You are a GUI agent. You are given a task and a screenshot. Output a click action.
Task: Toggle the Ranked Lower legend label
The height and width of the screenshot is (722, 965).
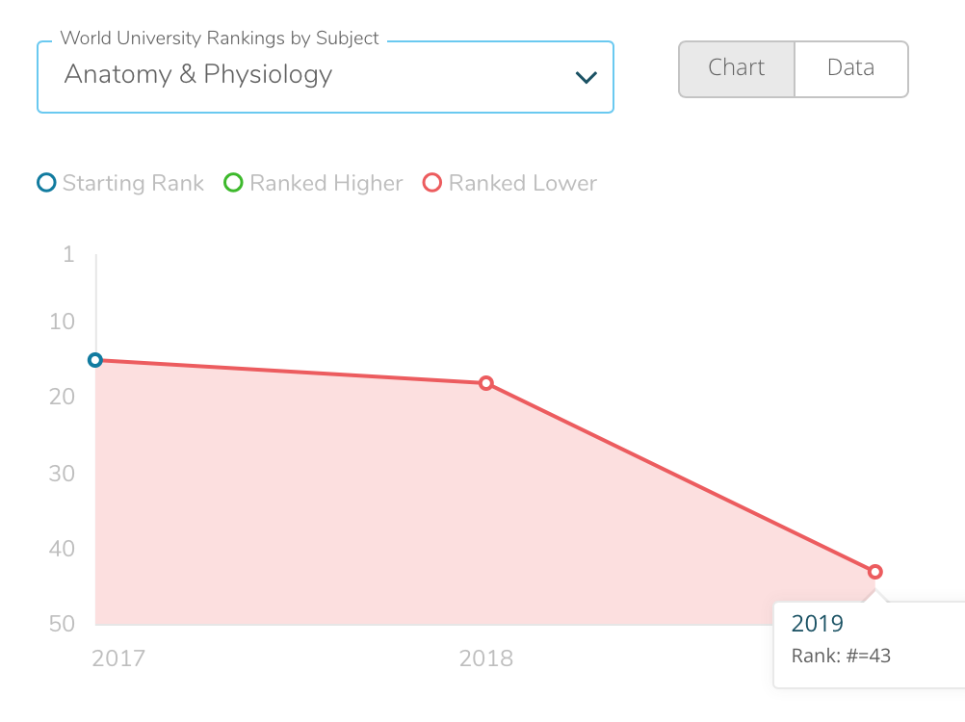522,183
